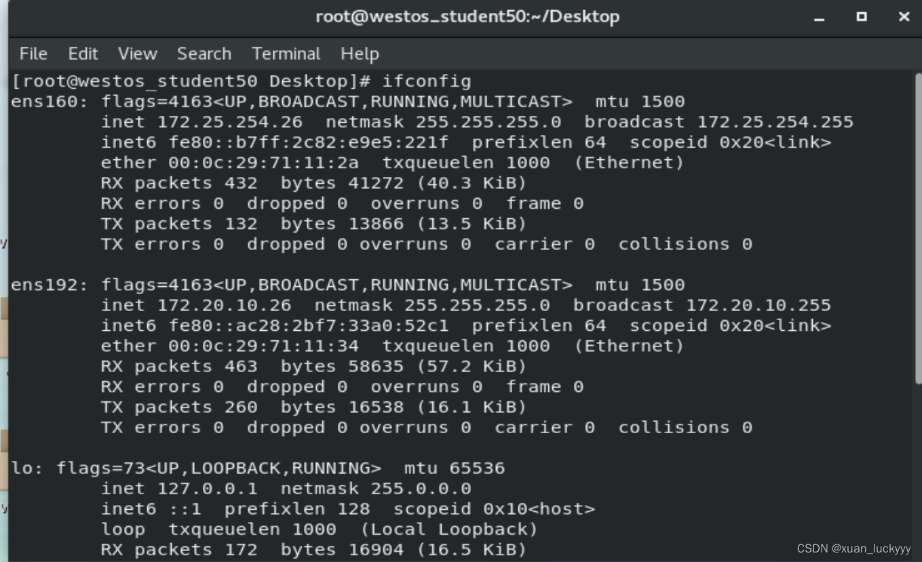
Task: Click the CSDN @xuan_luckyyy watermark
Action: click(x=853, y=548)
